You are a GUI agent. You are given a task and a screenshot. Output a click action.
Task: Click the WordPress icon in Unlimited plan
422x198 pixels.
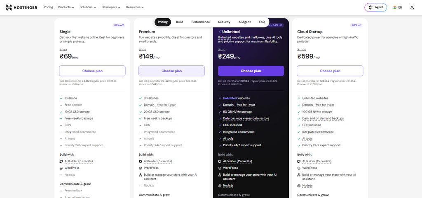click(220, 168)
